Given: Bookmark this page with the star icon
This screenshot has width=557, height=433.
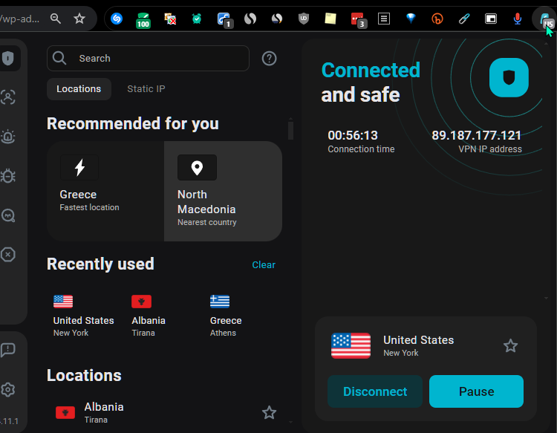Looking at the screenshot, I should (79, 19).
